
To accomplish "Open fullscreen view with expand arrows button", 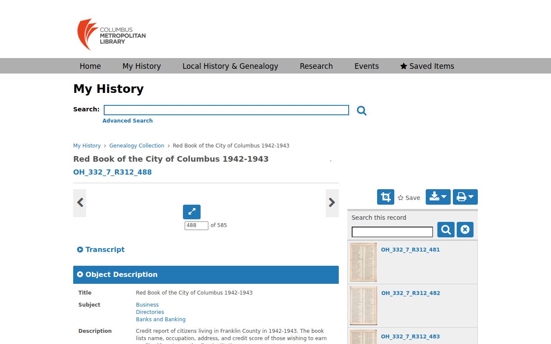I will pyautogui.click(x=192, y=212).
